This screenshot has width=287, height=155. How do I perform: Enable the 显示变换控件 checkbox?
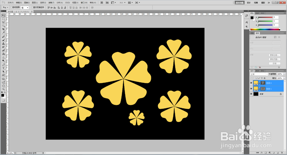coord(32,7)
